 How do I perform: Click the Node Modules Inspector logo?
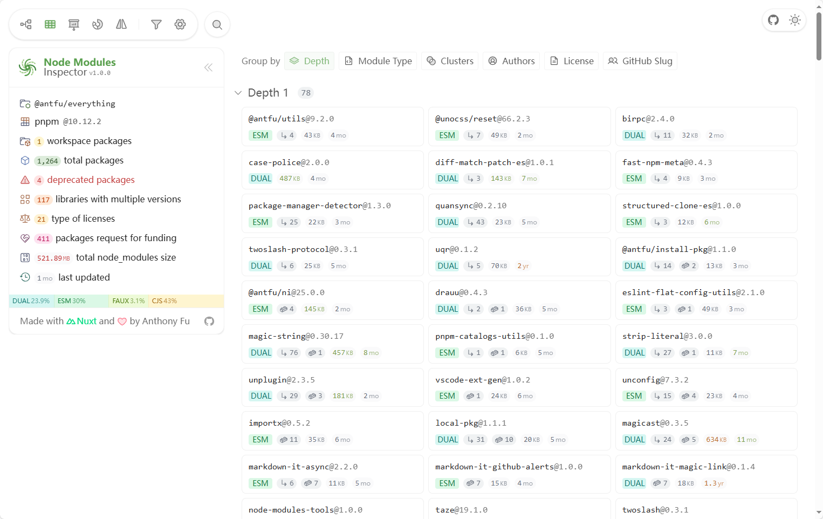click(x=28, y=67)
